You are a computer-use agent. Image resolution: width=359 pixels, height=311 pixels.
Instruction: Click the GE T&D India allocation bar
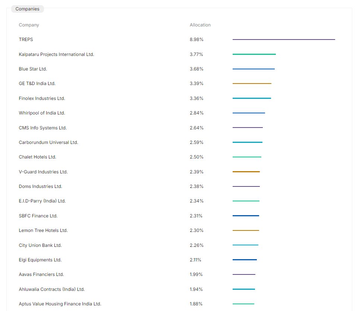point(252,84)
